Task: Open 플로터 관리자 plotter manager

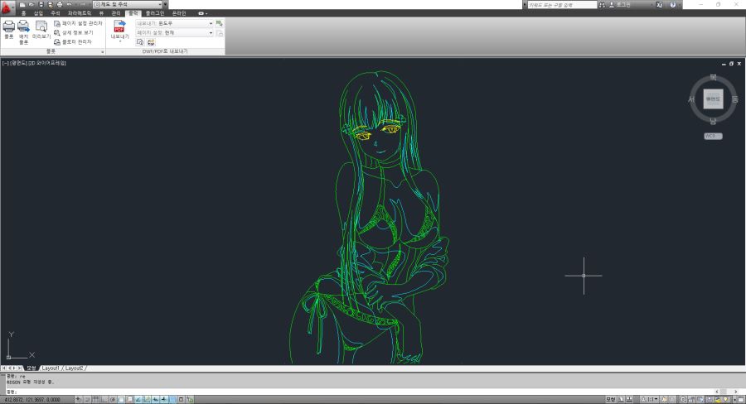Action: tap(73, 42)
